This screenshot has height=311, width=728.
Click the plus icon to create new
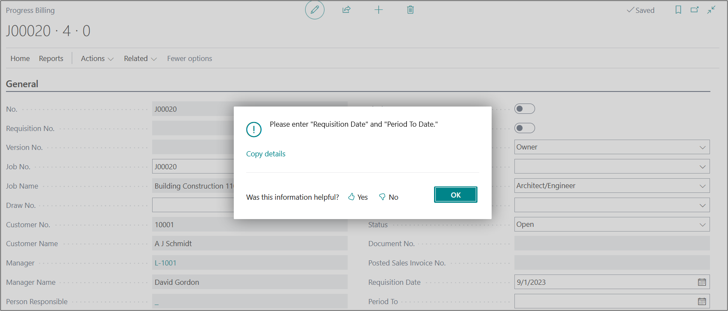click(x=379, y=10)
